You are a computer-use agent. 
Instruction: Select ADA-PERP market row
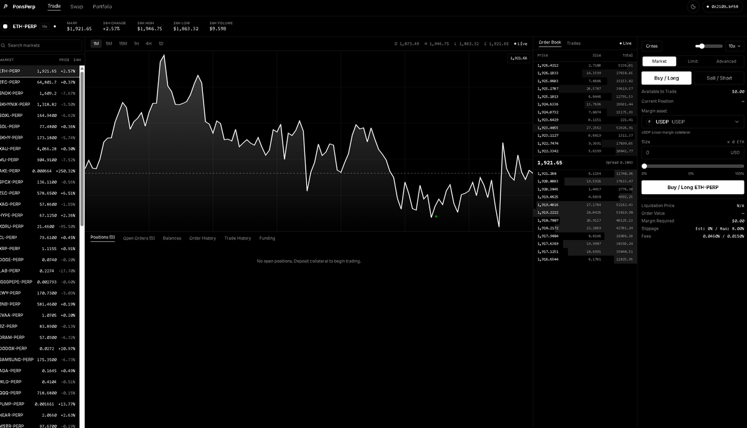pyautogui.click(x=40, y=371)
